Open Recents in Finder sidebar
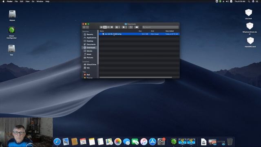 coord(90,34)
